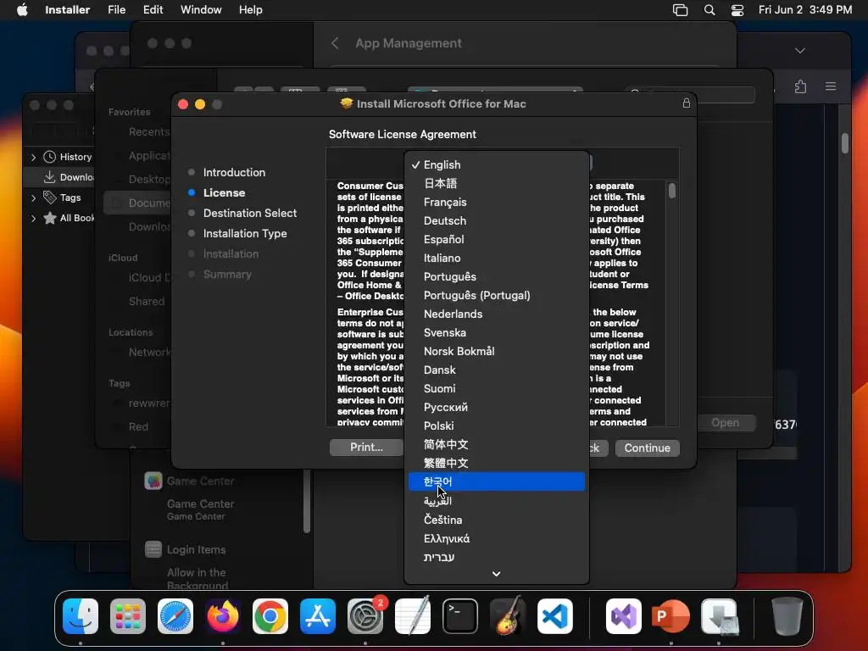Pick Suomi language entry
Screen dimensions: 868x651
pos(496,388)
